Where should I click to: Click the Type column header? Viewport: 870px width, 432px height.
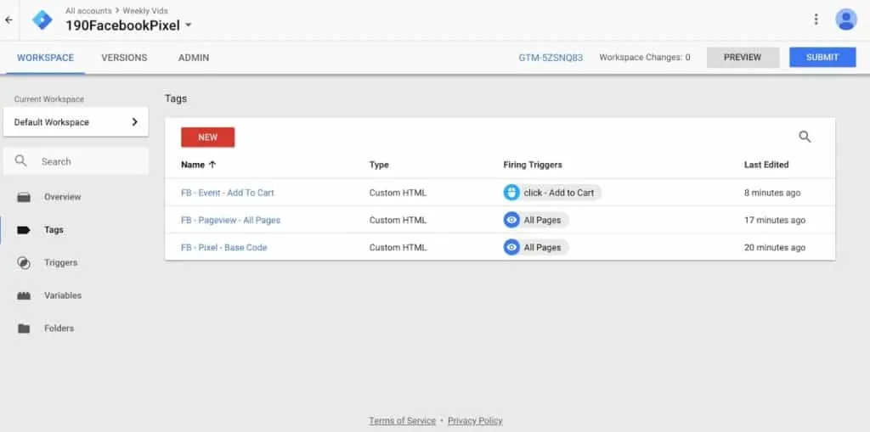coord(379,165)
